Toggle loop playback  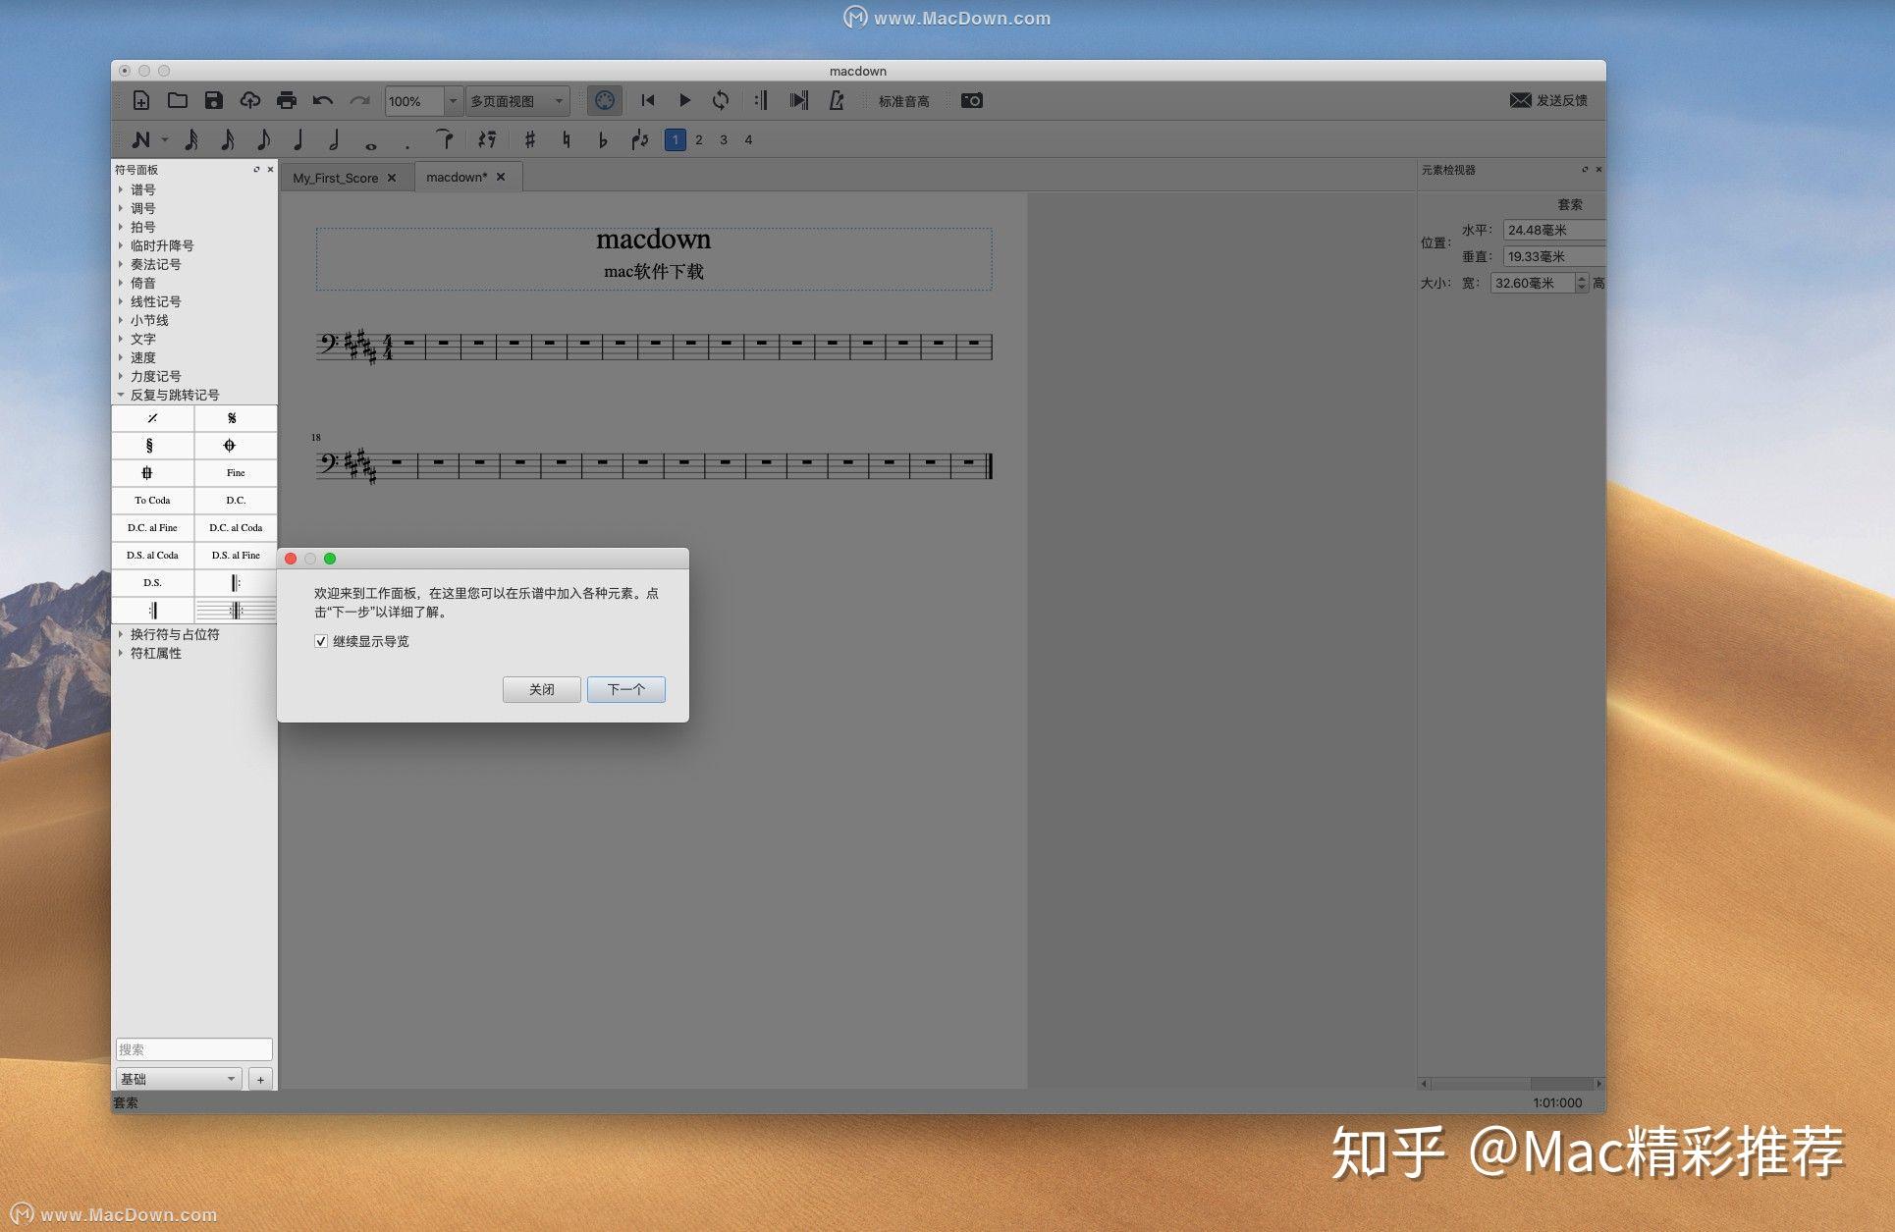pos(721,100)
